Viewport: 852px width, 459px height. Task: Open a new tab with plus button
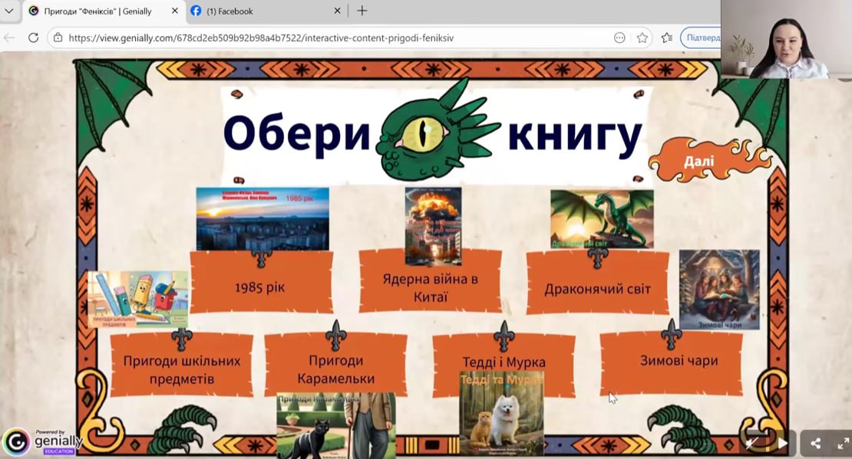point(362,11)
